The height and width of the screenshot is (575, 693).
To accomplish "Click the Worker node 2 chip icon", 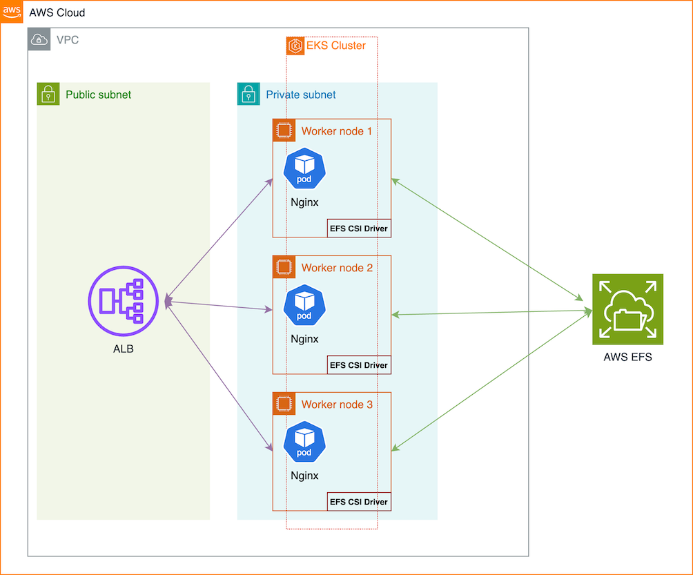I will [284, 267].
